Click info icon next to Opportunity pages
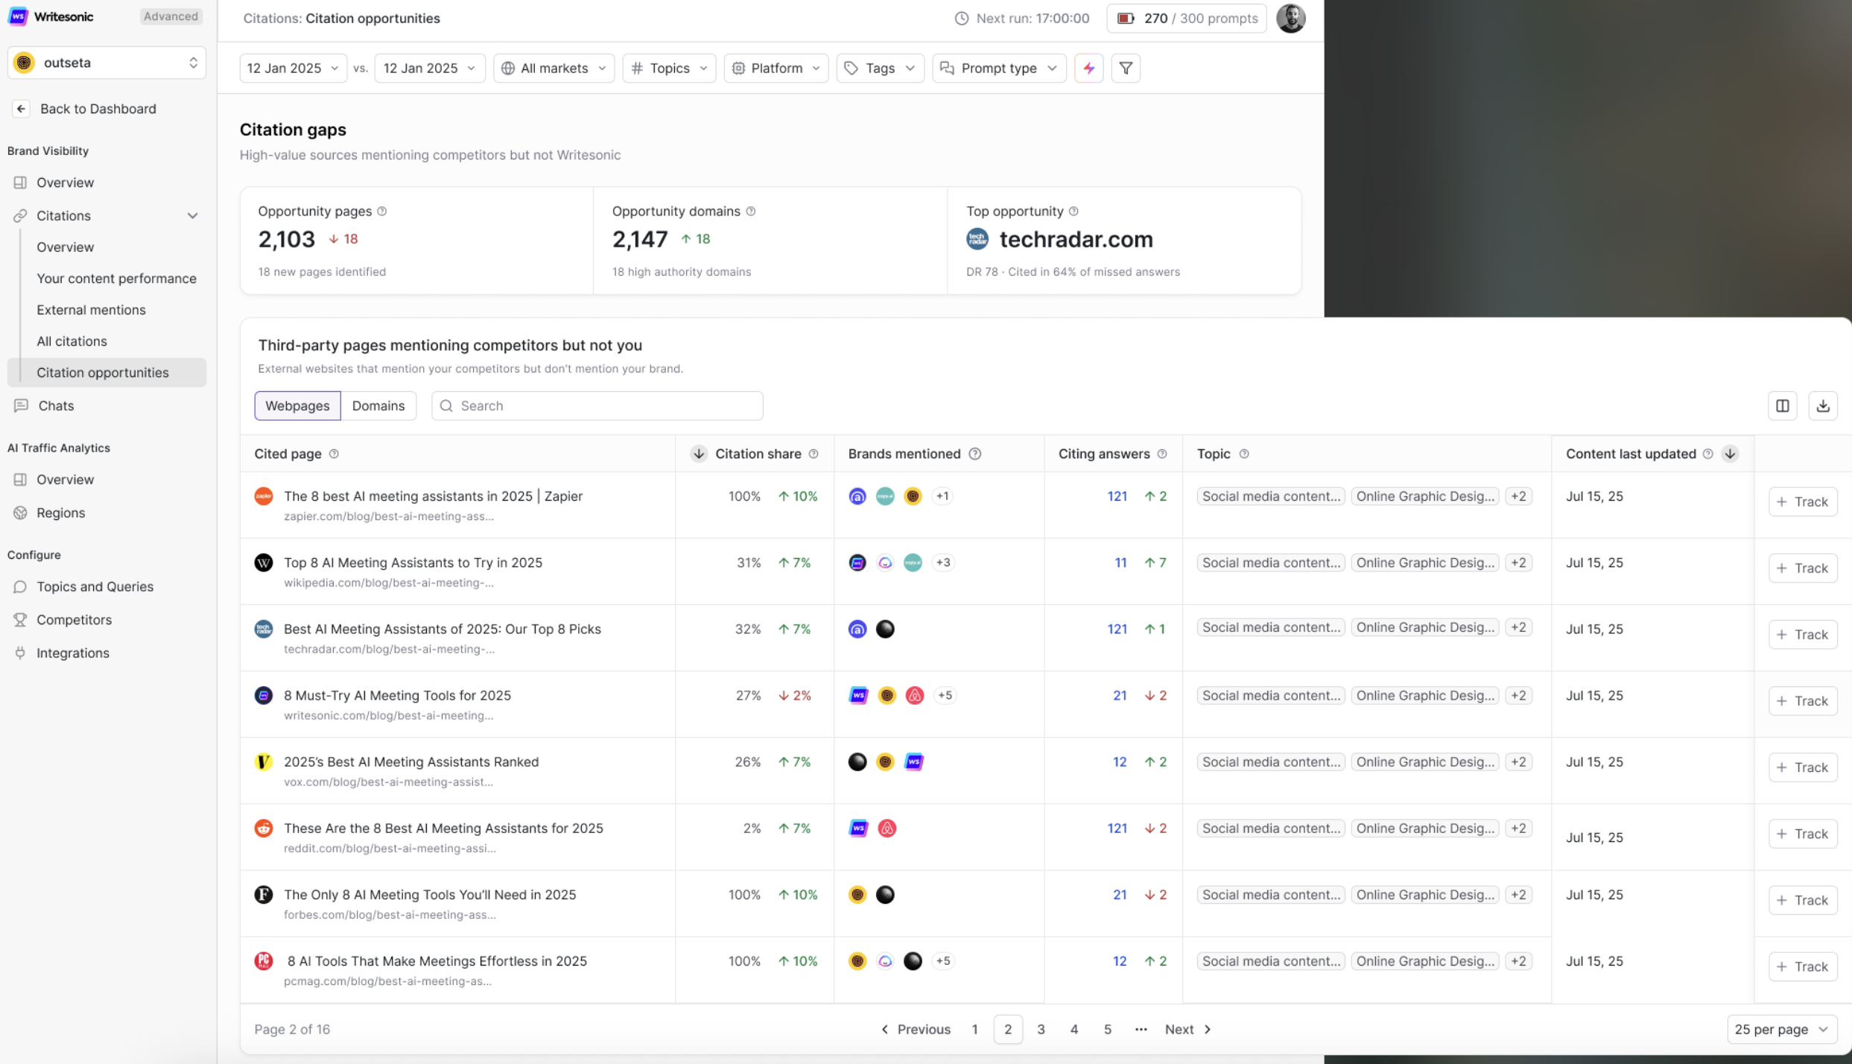This screenshot has height=1064, width=1852. [382, 211]
